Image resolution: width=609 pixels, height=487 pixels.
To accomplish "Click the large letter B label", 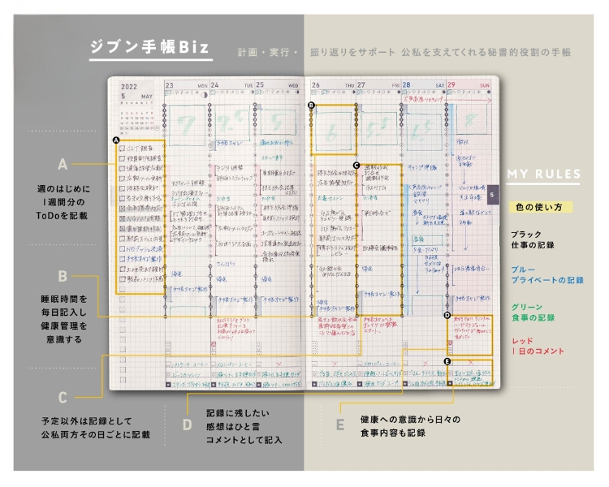I will coord(63,276).
